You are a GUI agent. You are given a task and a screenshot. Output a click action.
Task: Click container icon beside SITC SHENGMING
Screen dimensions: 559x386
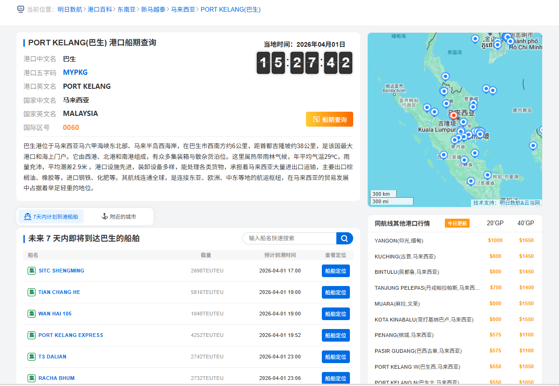click(x=32, y=271)
